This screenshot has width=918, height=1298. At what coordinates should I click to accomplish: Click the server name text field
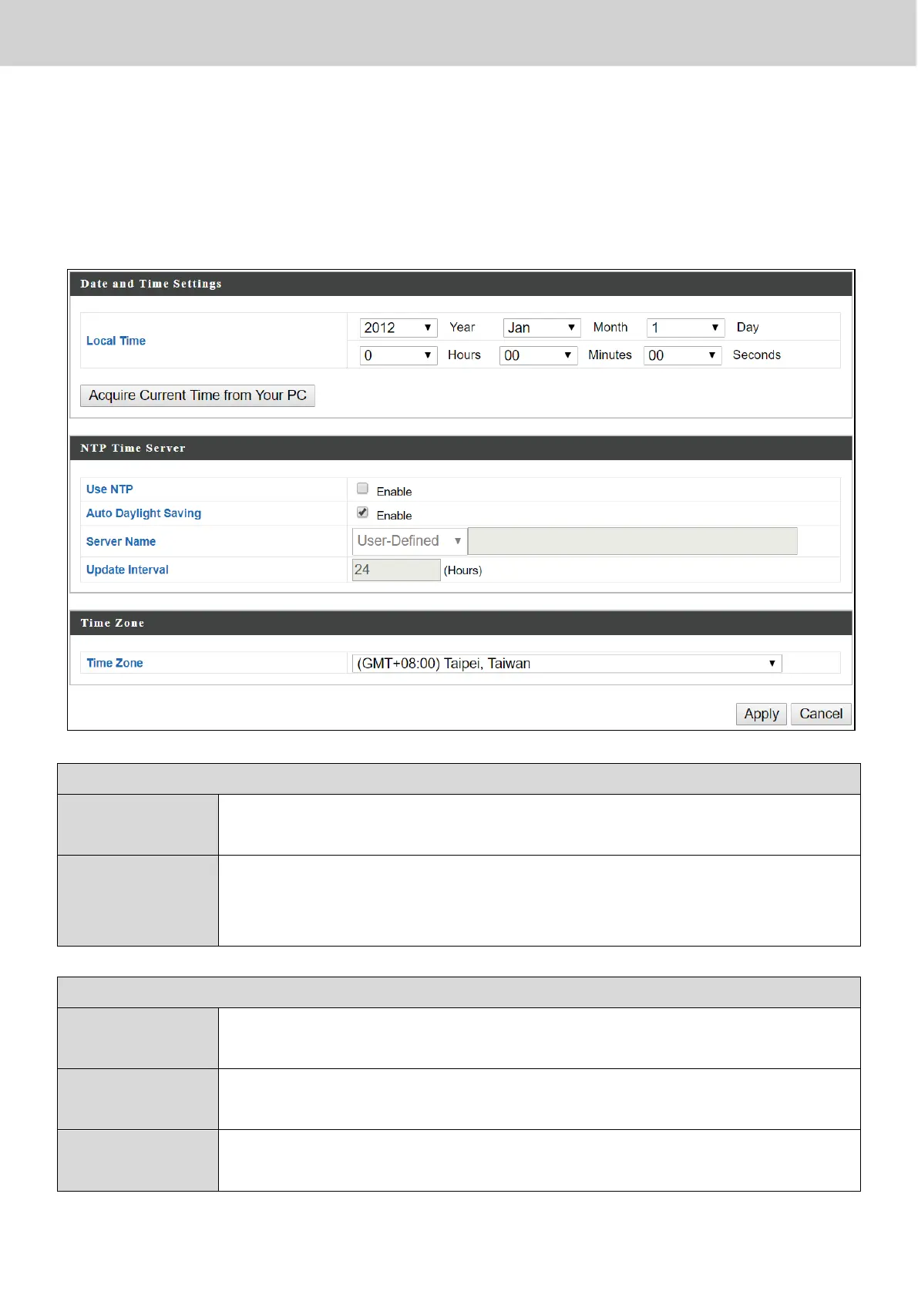[x=633, y=541]
